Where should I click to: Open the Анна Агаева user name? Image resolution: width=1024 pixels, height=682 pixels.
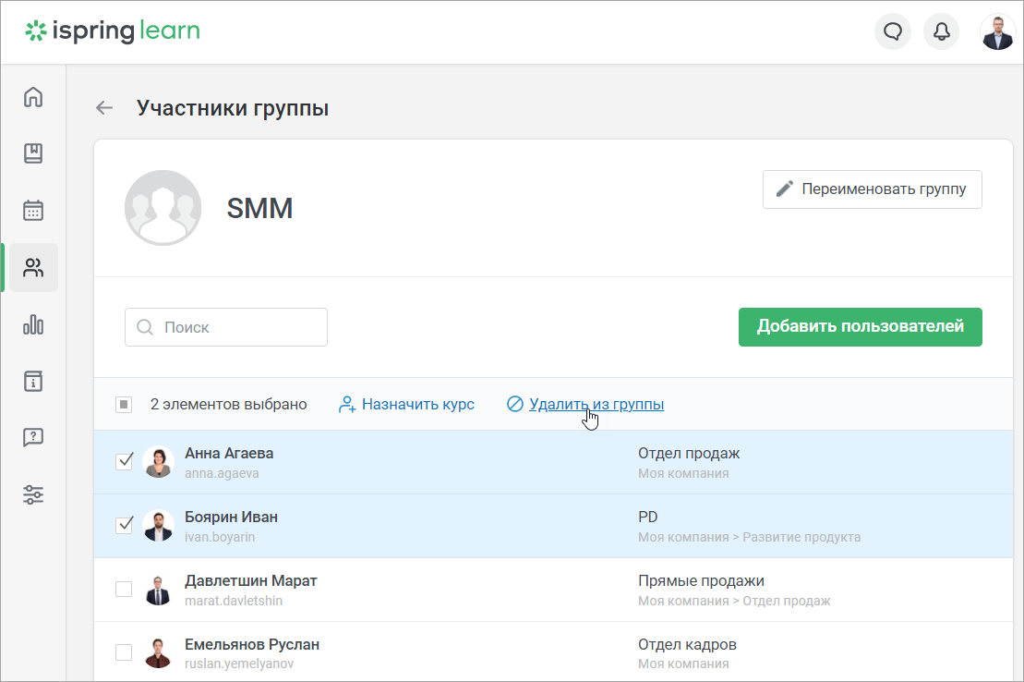pyautogui.click(x=229, y=453)
